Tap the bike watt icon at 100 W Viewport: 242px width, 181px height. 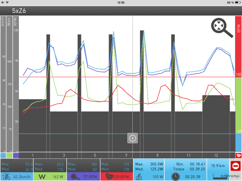[139, 177]
